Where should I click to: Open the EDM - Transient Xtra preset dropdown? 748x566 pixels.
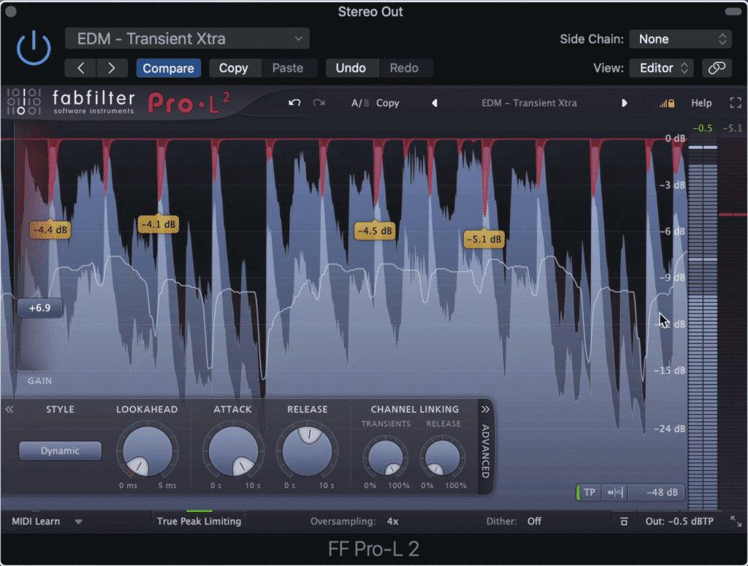click(x=187, y=39)
